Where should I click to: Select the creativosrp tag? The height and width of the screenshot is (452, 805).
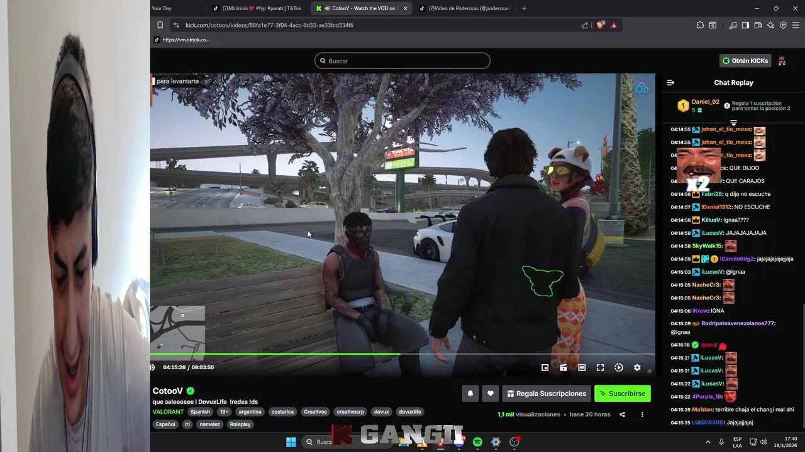click(x=350, y=412)
